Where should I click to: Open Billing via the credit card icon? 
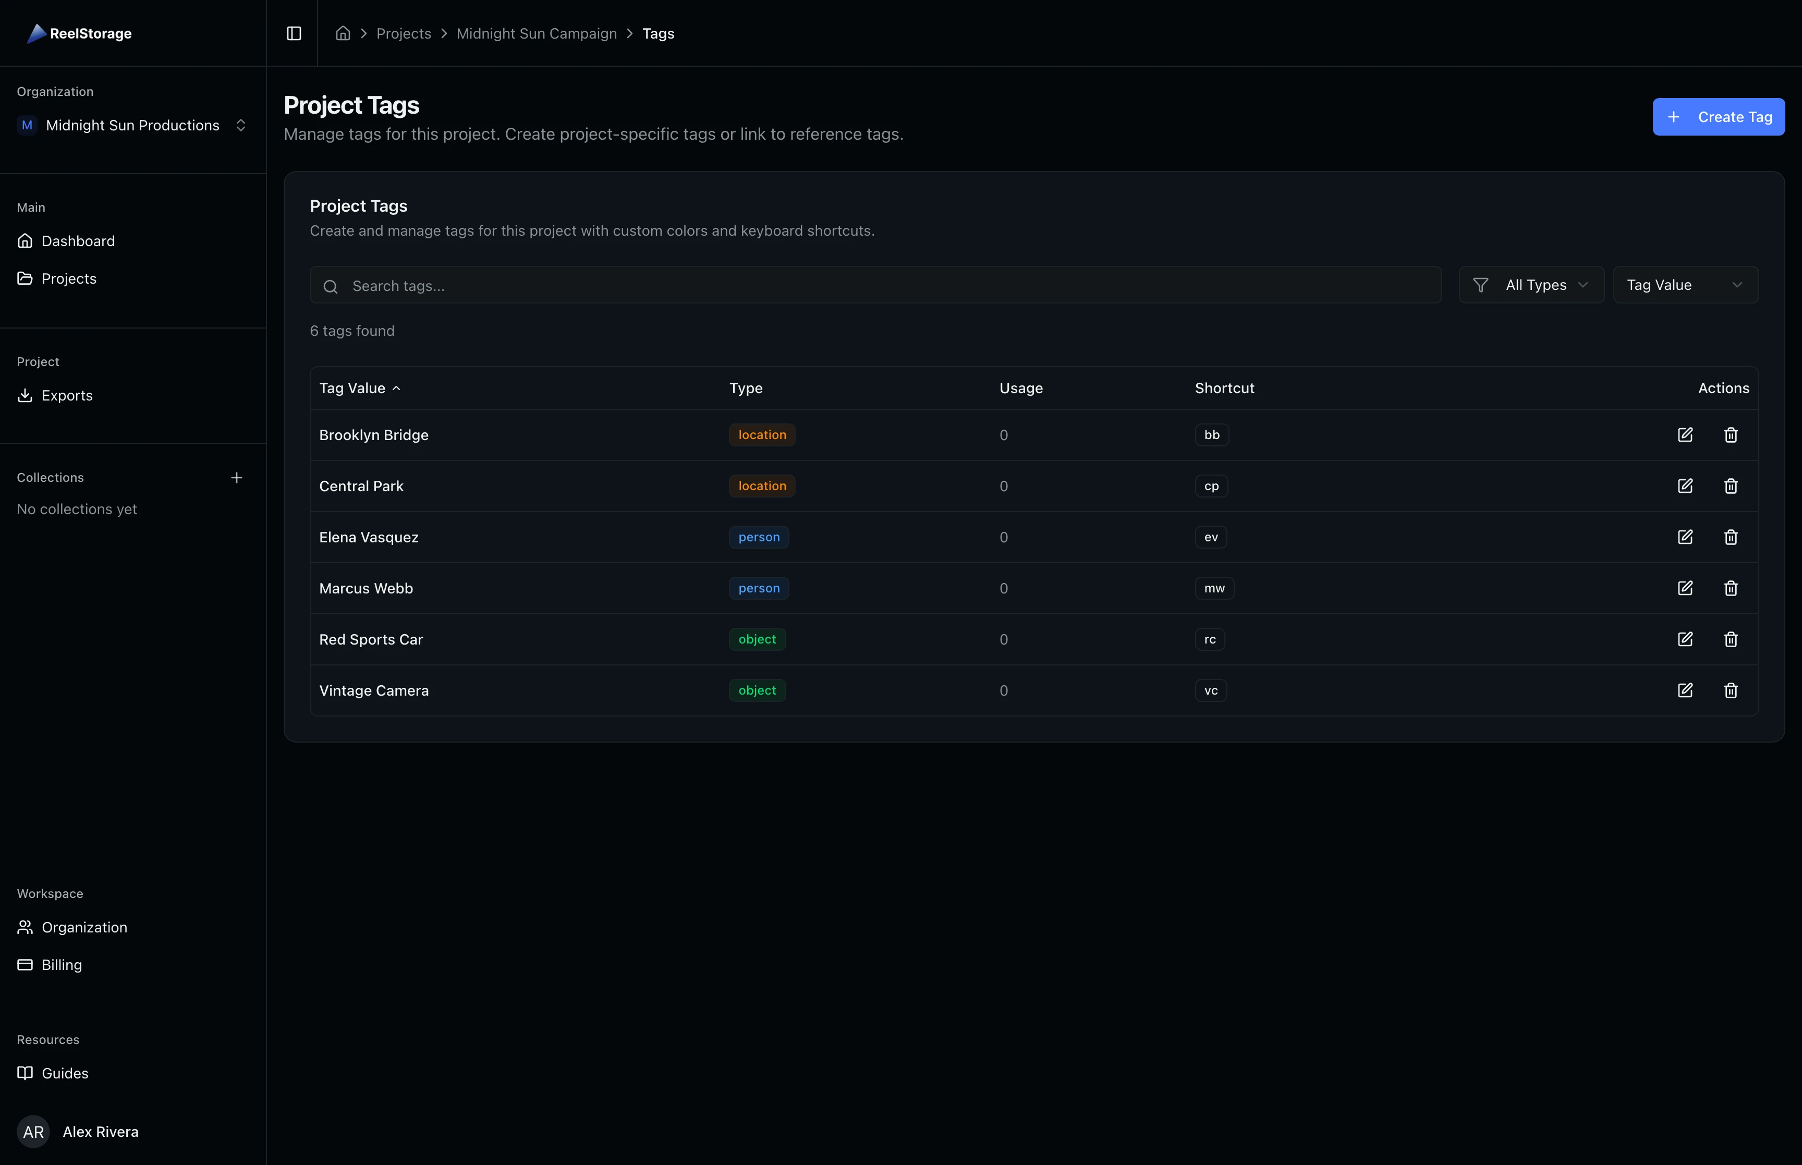pos(25,965)
